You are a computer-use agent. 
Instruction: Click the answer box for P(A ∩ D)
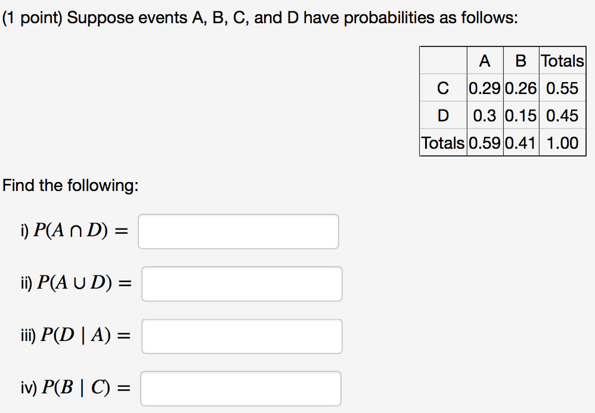[x=238, y=231]
